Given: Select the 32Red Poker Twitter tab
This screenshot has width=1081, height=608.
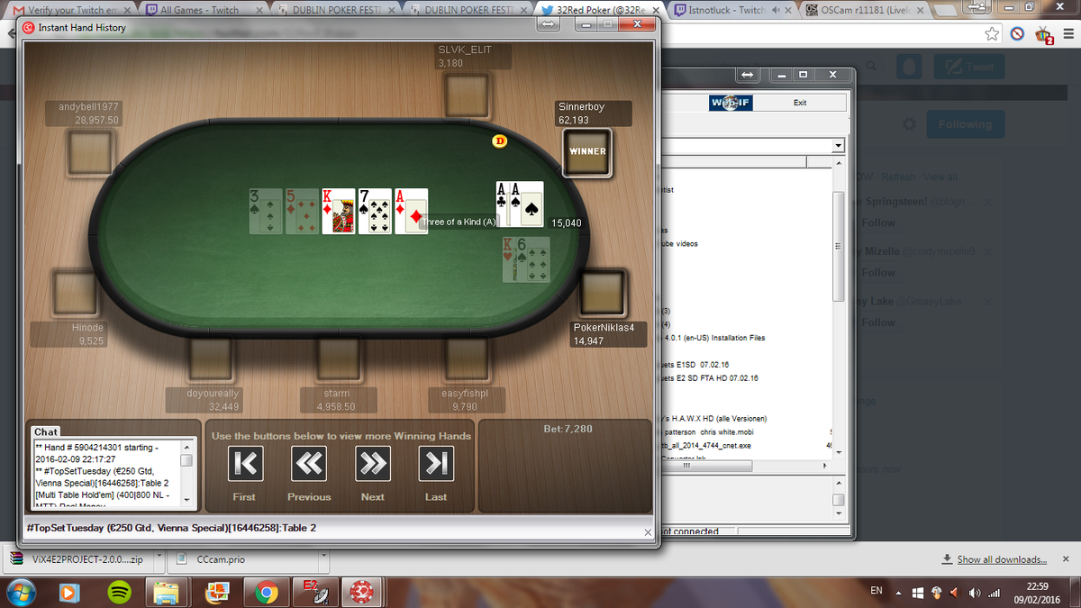Looking at the screenshot, I should 599,10.
